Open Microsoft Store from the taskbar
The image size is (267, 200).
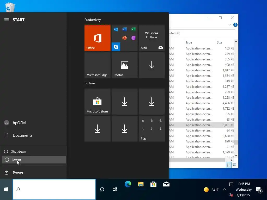(153, 184)
